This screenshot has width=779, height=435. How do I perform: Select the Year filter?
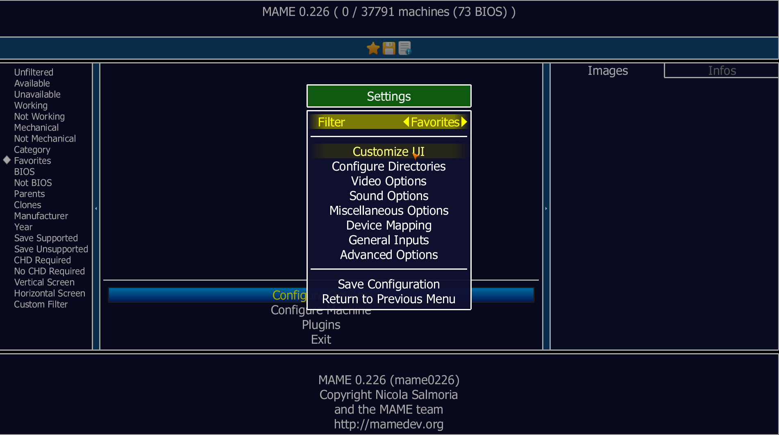click(x=23, y=227)
